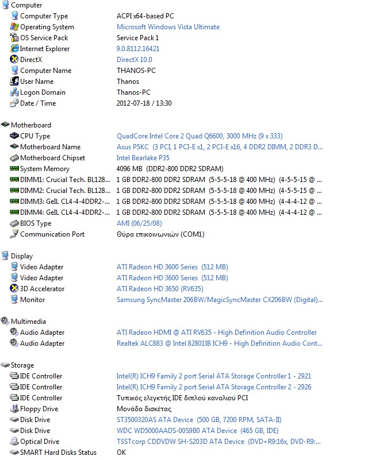Open the QuadCore Intel Core 2 Quad Q6600 link

(199, 136)
